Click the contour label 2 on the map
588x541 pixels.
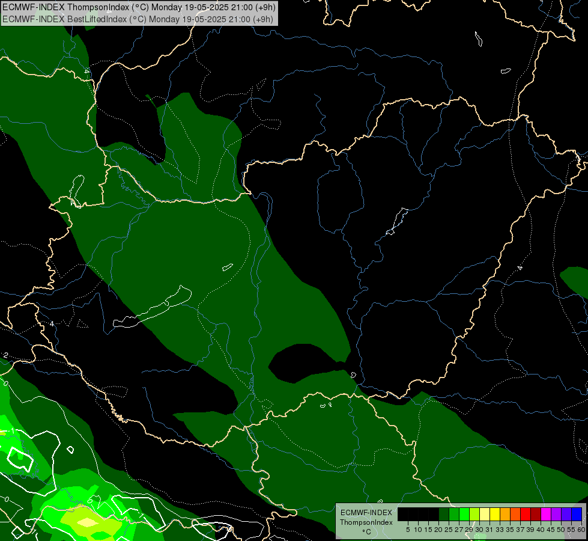5,355
